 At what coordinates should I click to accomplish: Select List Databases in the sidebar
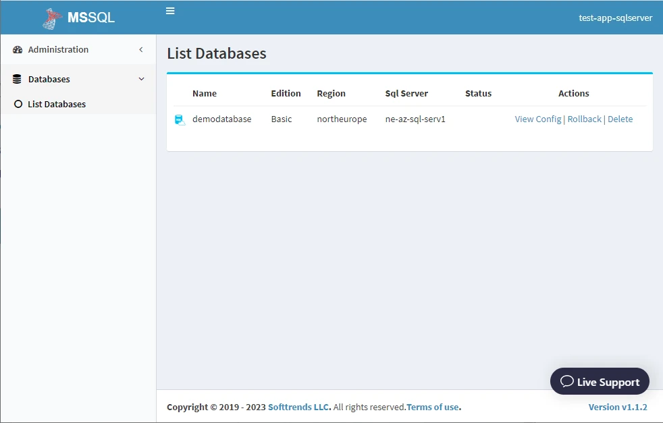pyautogui.click(x=78, y=104)
